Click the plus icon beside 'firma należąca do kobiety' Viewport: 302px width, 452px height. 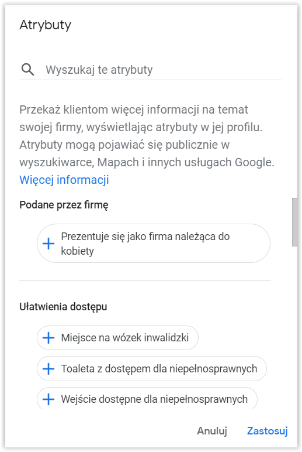[48, 244]
